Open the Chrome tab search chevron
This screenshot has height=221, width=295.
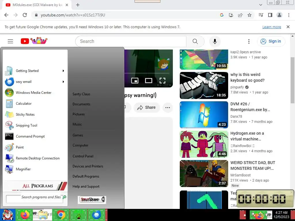pos(260,5)
